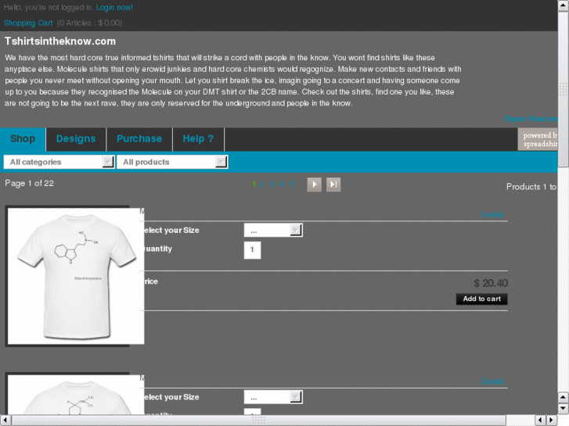
Task: View Details of the second shirt
Action: pos(492,381)
